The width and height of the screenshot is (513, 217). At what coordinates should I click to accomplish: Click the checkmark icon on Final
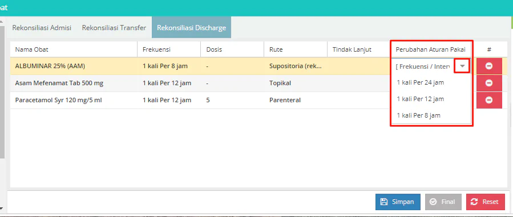[433, 202]
